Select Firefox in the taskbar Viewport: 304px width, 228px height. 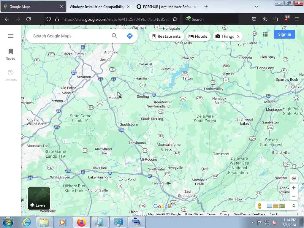(81, 222)
